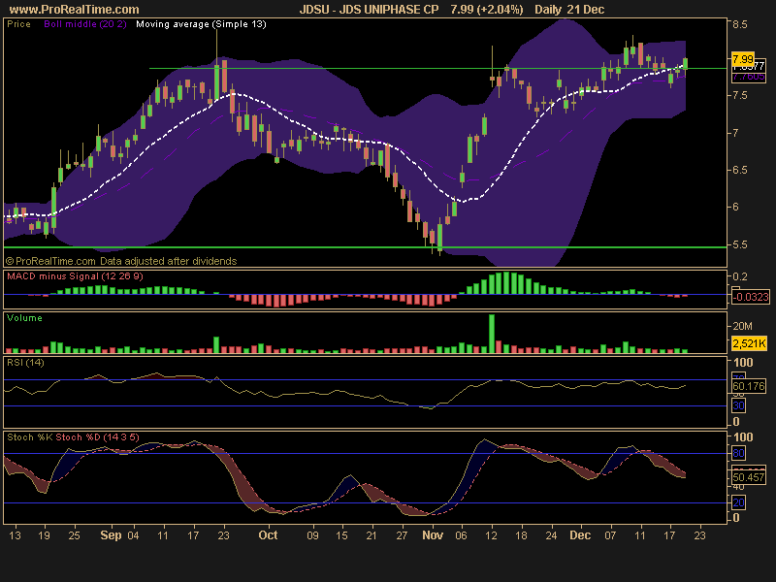This screenshot has height=582, width=776.
Task: Click the Nov month label on date axis
Action: point(433,535)
